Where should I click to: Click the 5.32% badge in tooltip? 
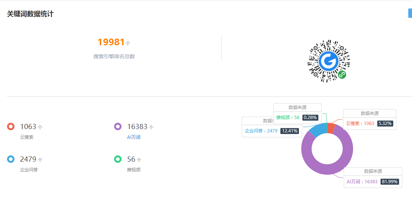(x=385, y=123)
